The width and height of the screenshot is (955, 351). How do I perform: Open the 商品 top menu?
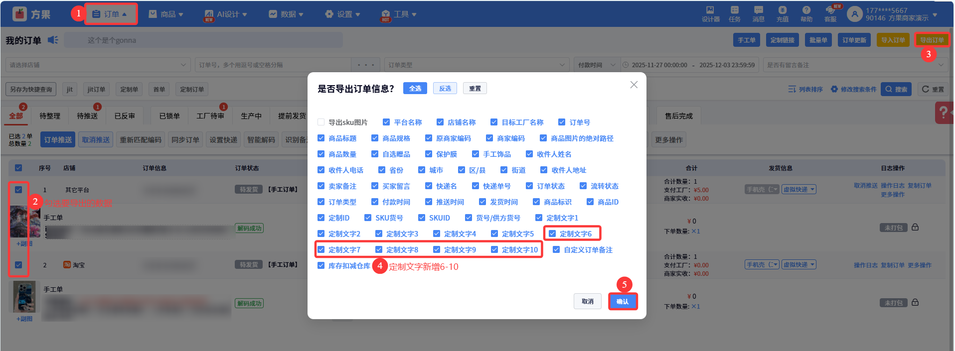[166, 14]
